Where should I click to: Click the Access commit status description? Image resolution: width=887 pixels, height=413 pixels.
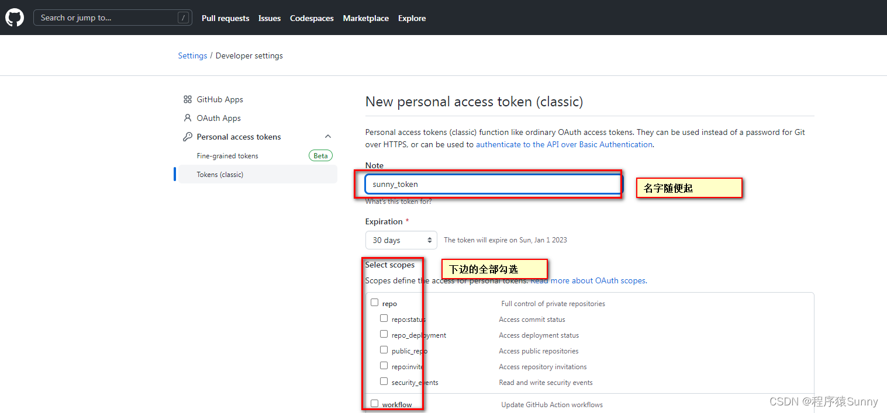pyautogui.click(x=532, y=320)
